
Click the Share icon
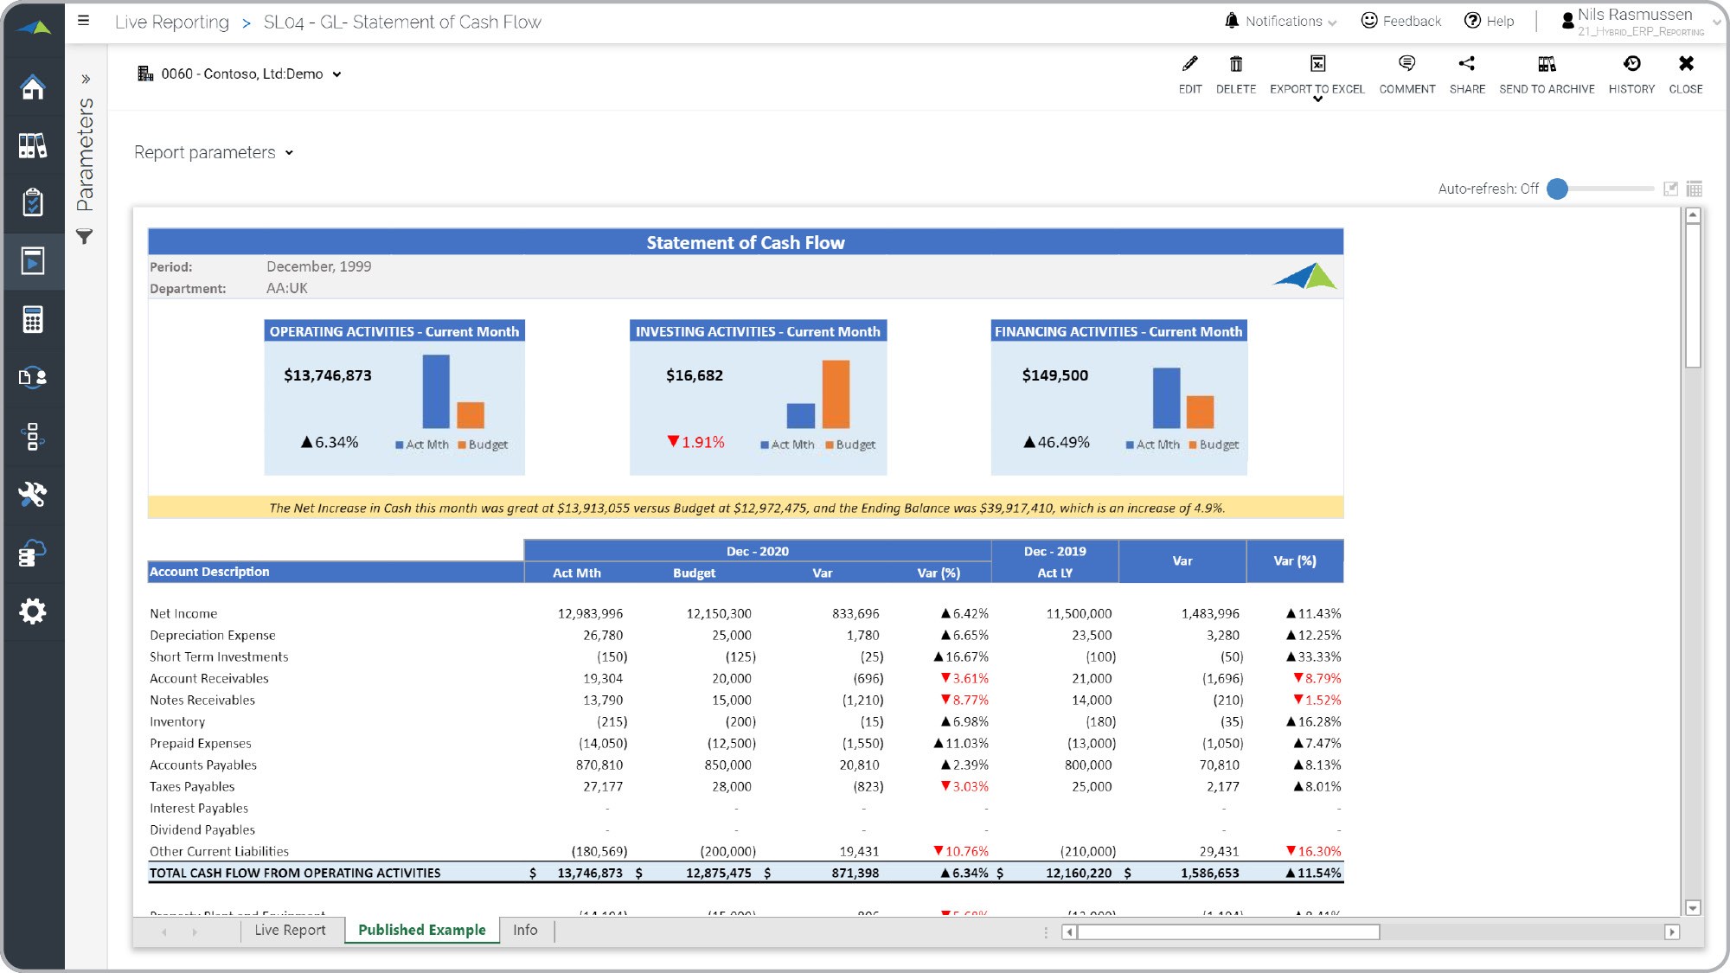pos(1466,64)
